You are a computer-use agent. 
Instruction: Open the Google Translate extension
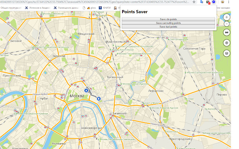(202, 2)
